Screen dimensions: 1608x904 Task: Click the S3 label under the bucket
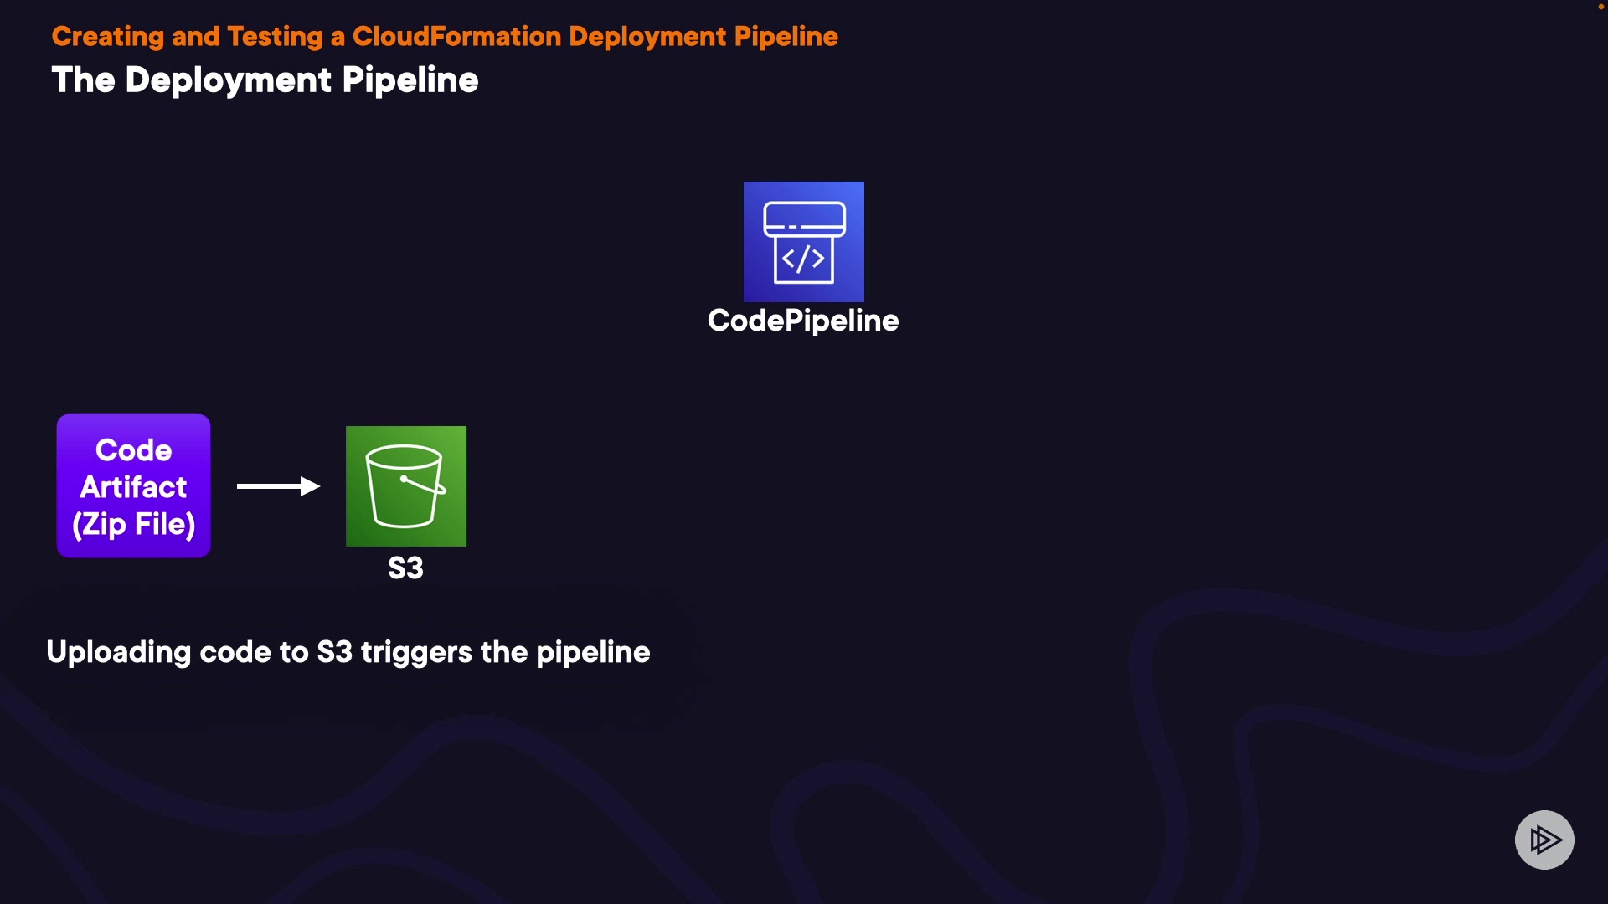point(405,568)
